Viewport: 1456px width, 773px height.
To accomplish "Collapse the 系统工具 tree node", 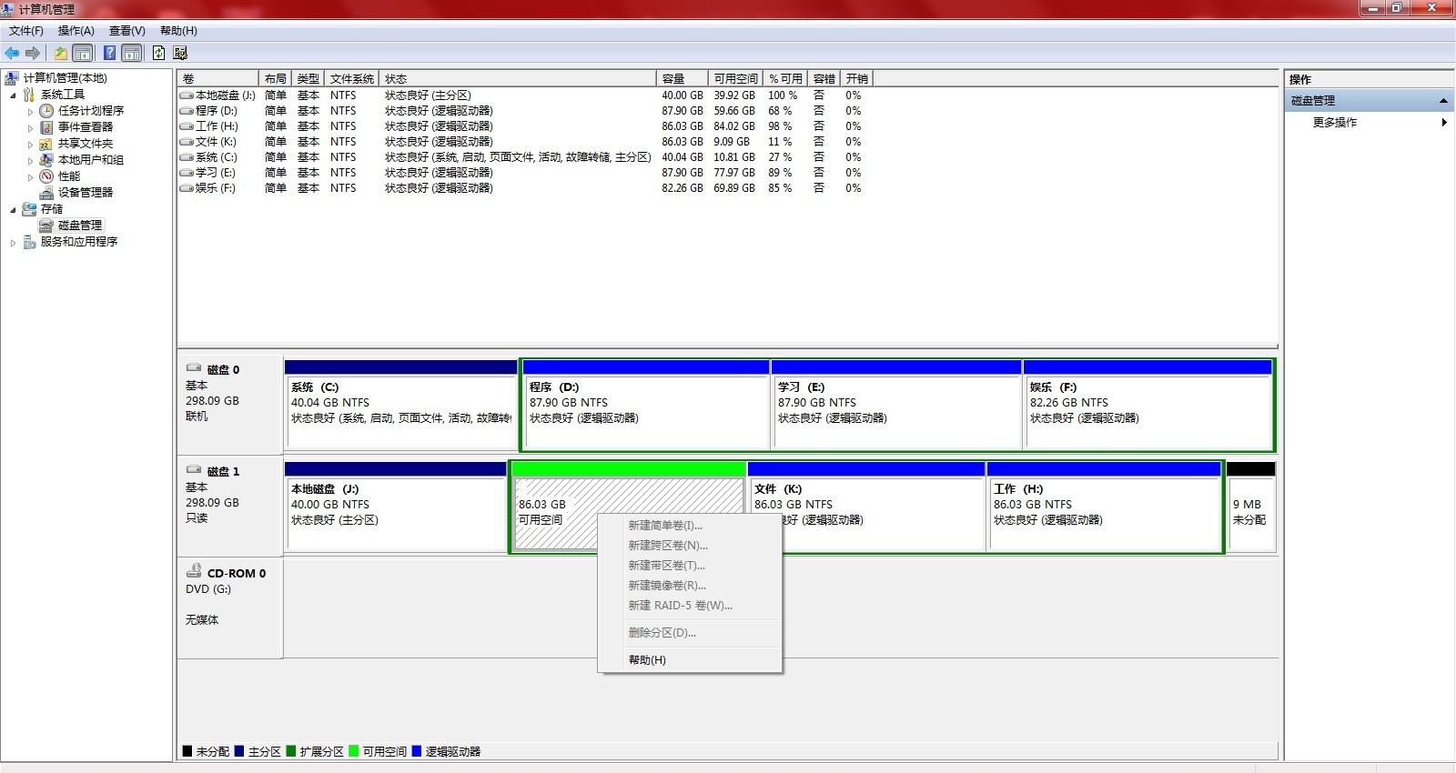I will point(13,95).
